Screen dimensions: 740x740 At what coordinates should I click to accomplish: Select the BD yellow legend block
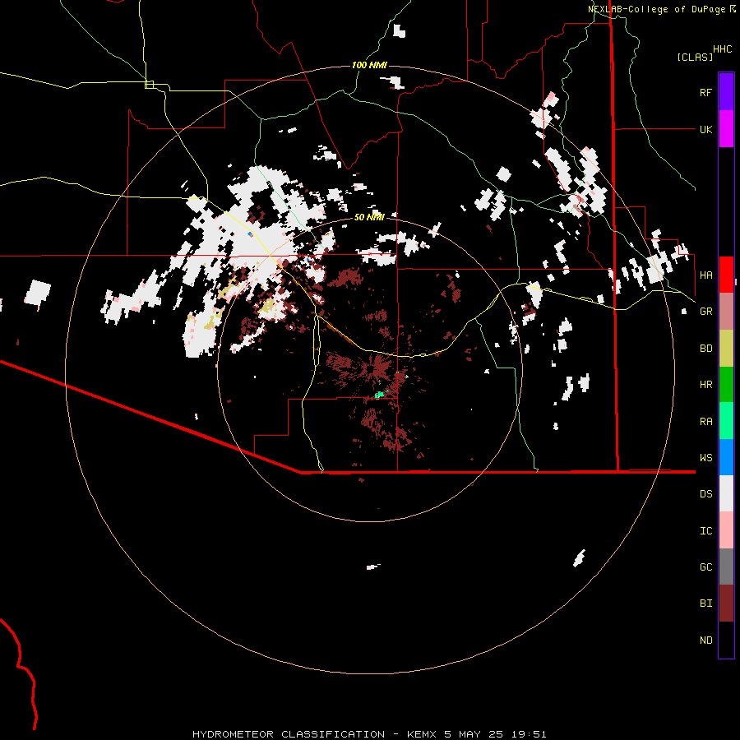click(x=726, y=349)
